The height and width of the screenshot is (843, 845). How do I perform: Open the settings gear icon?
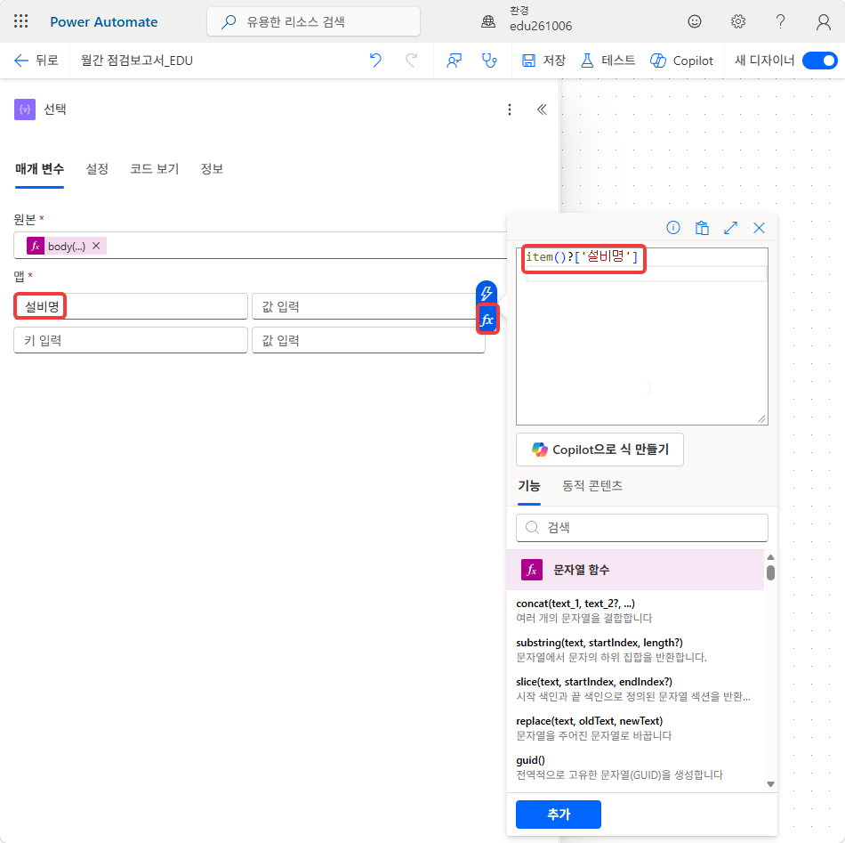click(737, 21)
